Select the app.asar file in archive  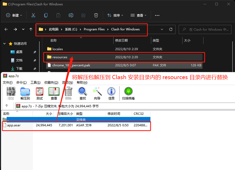[x=14, y=125]
